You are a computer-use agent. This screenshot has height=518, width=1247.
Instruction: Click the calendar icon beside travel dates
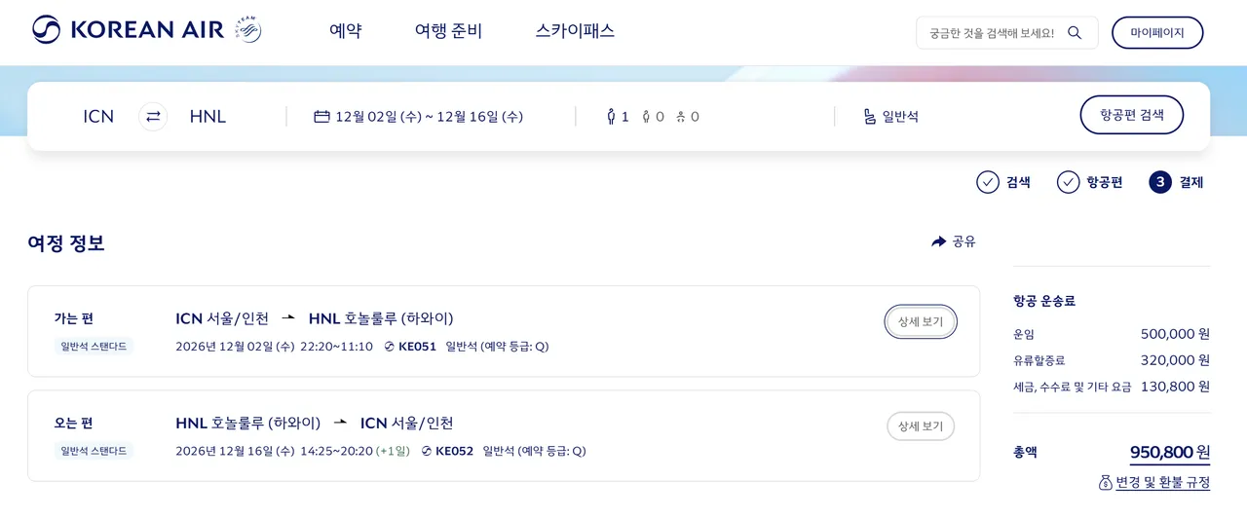[321, 117]
